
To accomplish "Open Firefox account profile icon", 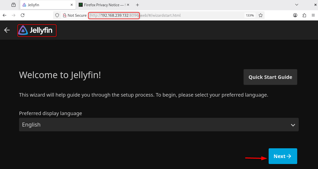I will click(295, 15).
